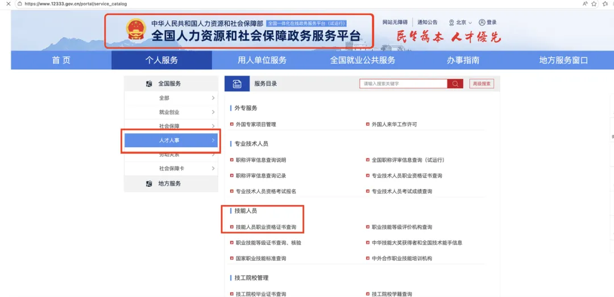Open the 个人服务 navigation tab
The height and width of the screenshot is (297, 614).
(x=161, y=60)
